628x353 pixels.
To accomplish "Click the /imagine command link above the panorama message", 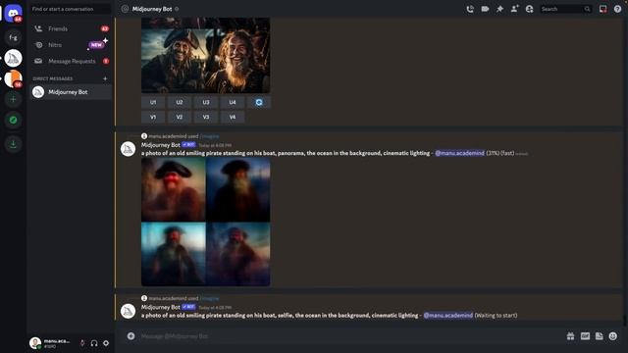I will click(x=209, y=136).
